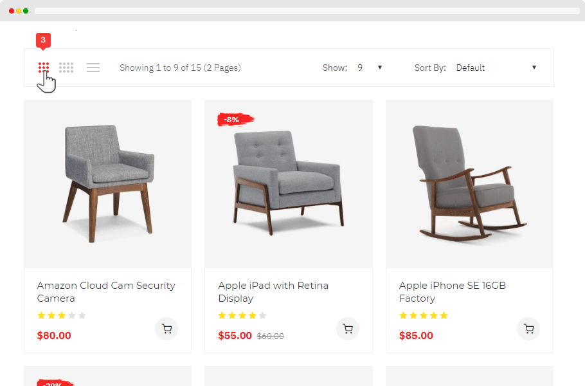Open the red notification badge showing 3
Image resolution: width=585 pixels, height=386 pixels.
point(42,40)
